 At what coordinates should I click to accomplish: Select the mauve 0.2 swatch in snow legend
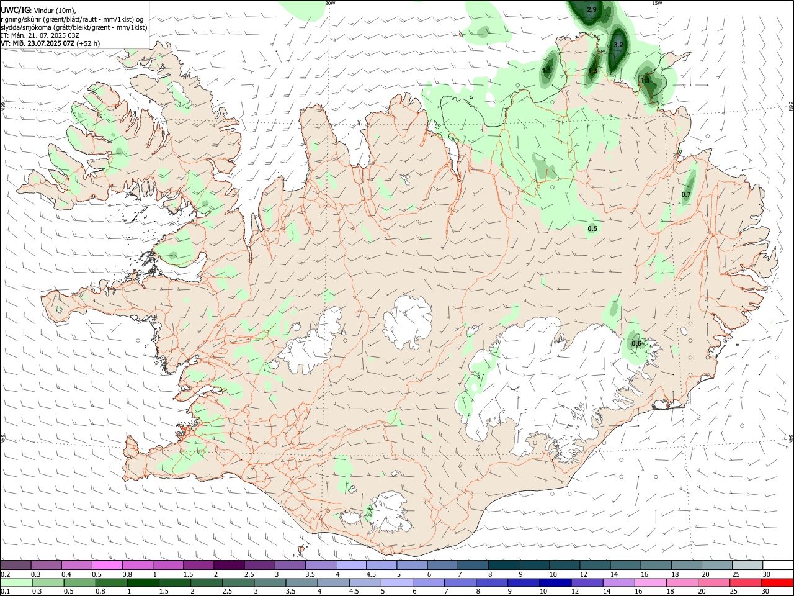click(16, 566)
